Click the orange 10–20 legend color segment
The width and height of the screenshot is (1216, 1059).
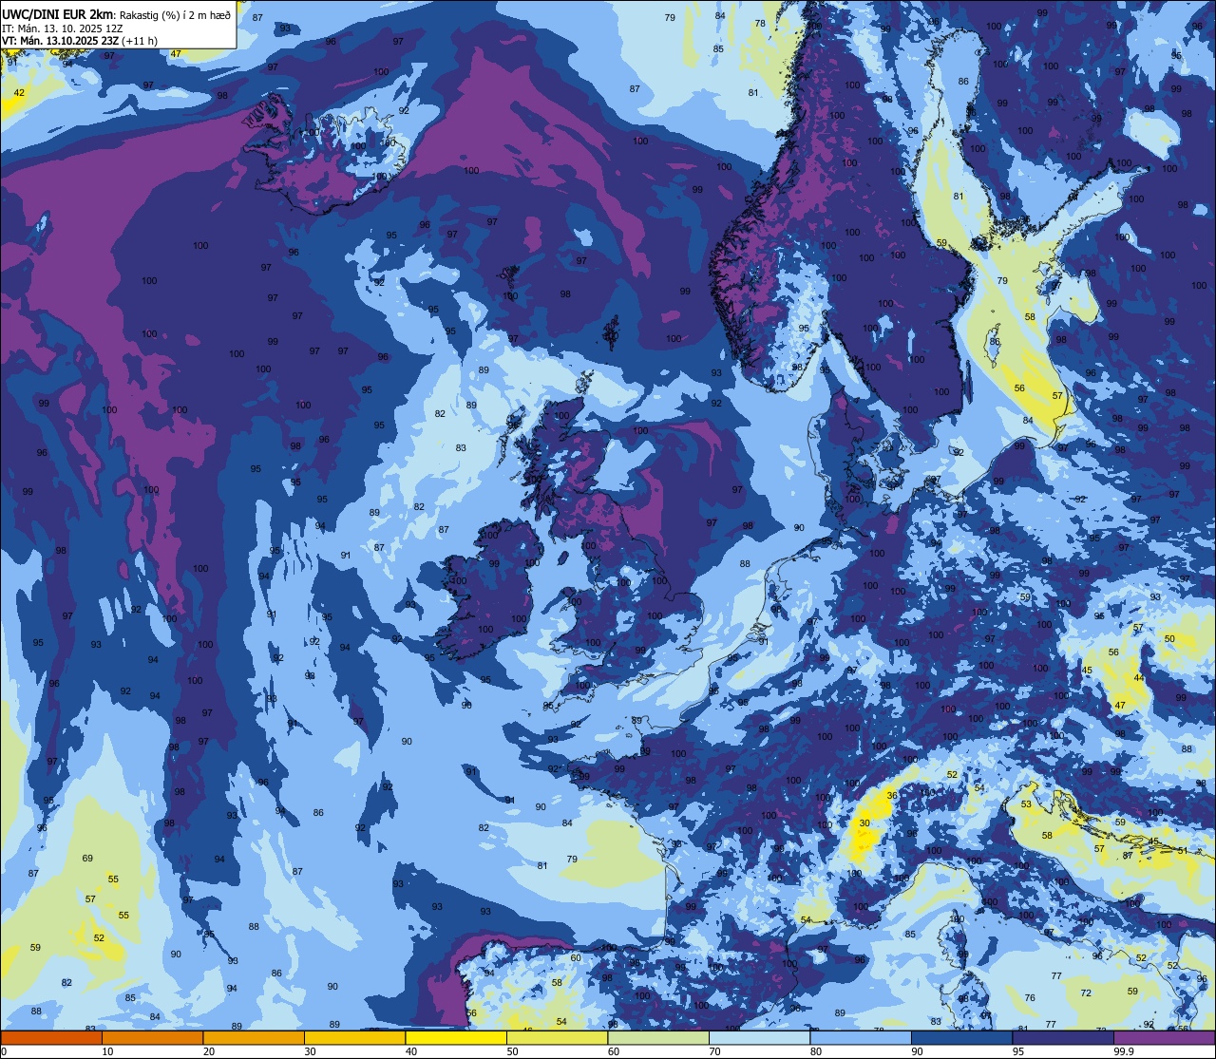[152, 1037]
